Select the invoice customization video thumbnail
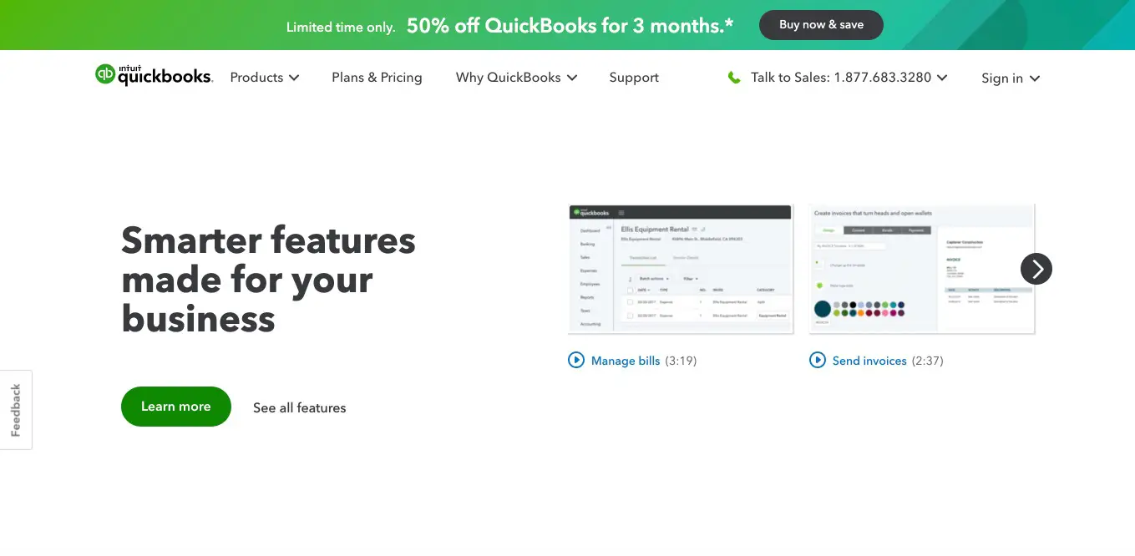Screen dimensions: 1135x556 (x=921, y=270)
